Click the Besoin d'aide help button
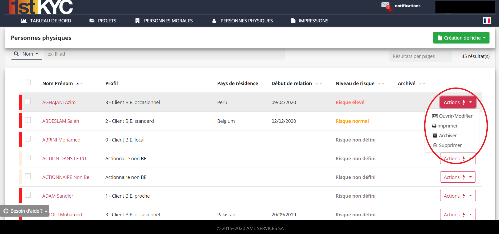The height and width of the screenshot is (234, 499). pyautogui.click(x=25, y=211)
